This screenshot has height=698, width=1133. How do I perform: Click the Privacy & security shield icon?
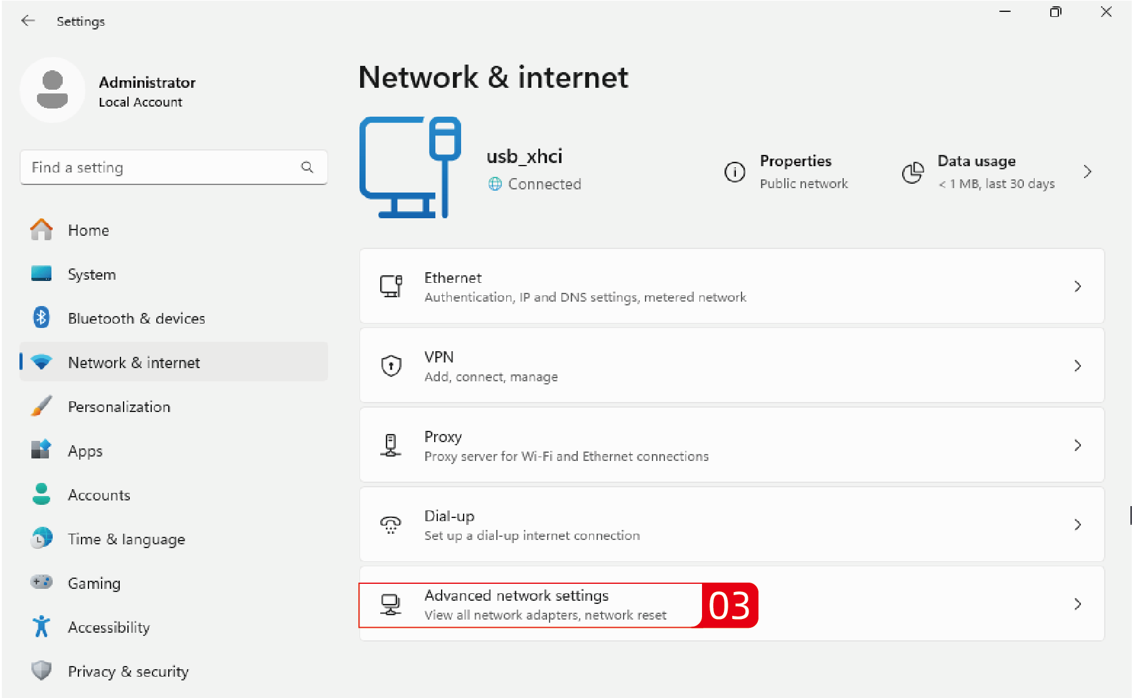[x=41, y=671]
